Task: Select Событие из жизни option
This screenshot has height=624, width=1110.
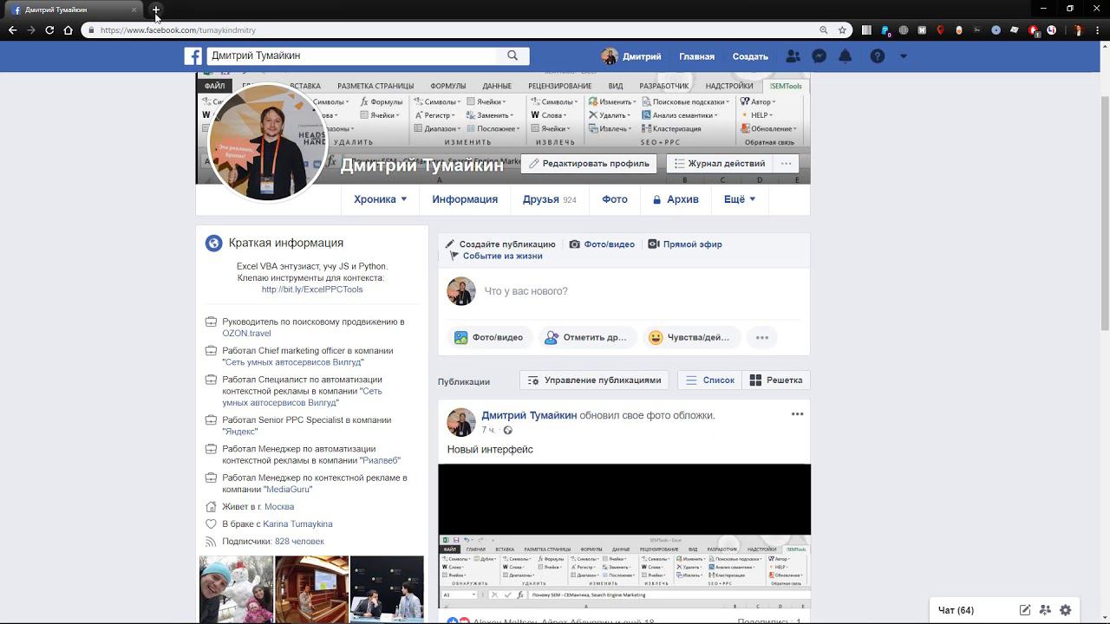Action: tap(496, 257)
